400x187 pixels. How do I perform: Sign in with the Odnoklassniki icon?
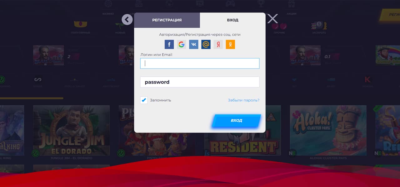tap(230, 45)
